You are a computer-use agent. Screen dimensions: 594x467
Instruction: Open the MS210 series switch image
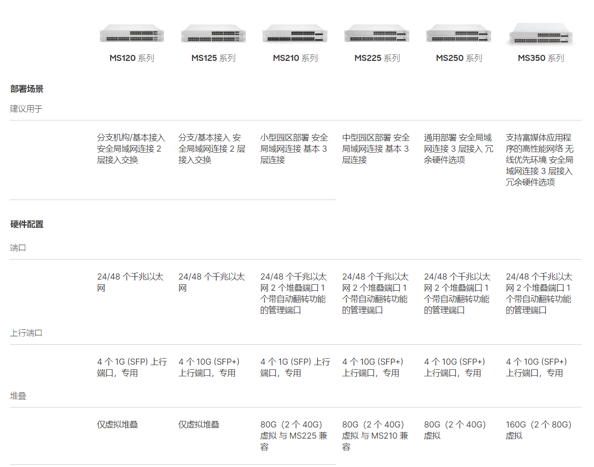click(295, 34)
